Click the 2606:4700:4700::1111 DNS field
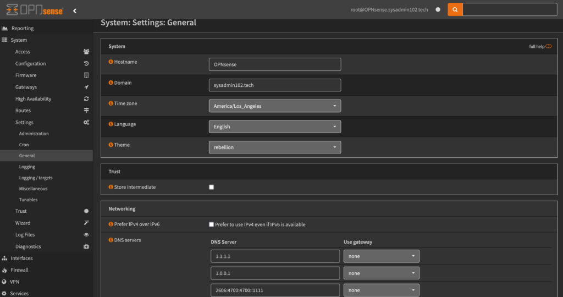 click(x=275, y=290)
